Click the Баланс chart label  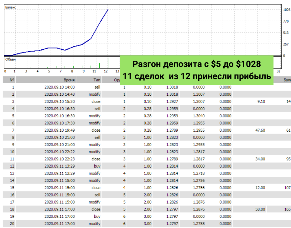pos(11,8)
